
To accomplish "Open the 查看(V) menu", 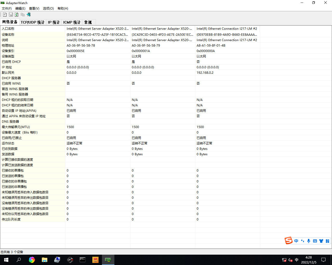I will coord(34,8).
